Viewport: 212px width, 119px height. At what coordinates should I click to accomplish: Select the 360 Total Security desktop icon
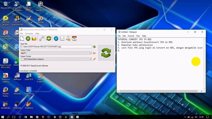[6, 20]
